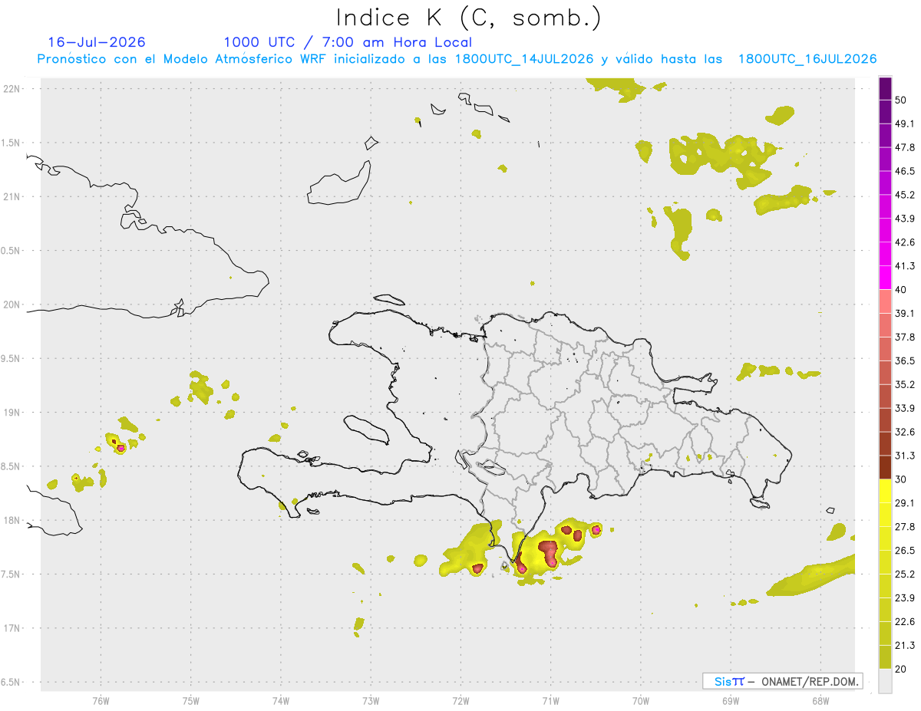Click the "20" color scale value

pos(902,670)
